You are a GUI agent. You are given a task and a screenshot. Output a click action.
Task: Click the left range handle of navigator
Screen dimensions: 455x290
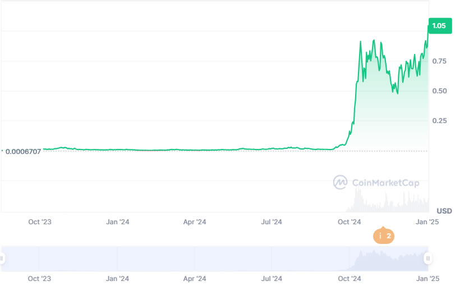[x=2, y=259]
